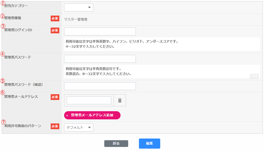Click the circled number ⑥ marker
264x151 pixels.
3,92
